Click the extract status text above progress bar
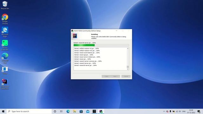 pyautogui.click(x=85, y=43)
